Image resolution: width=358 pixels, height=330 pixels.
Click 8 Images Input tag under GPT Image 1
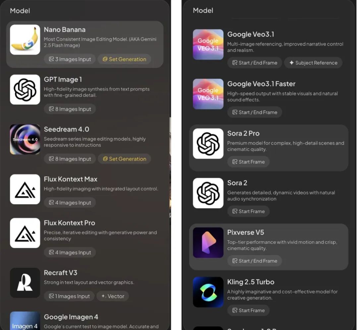70,109
